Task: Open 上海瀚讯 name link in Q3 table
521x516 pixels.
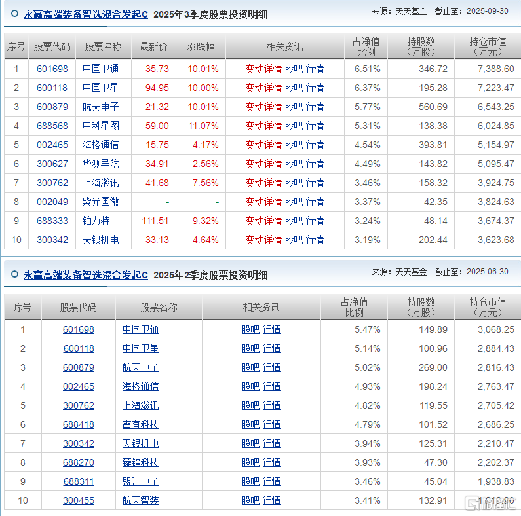Action: pyautogui.click(x=101, y=183)
